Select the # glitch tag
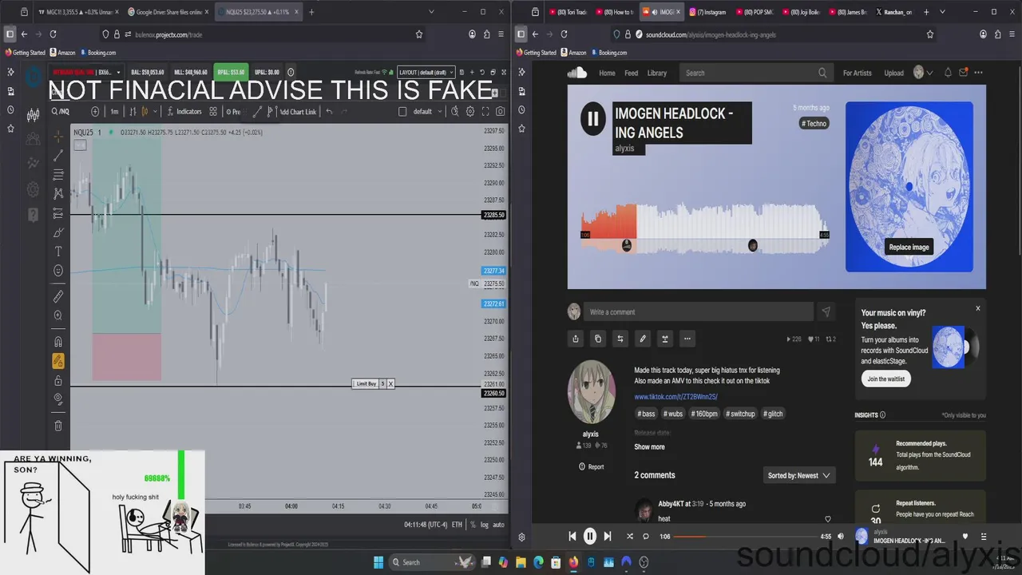 point(774,414)
